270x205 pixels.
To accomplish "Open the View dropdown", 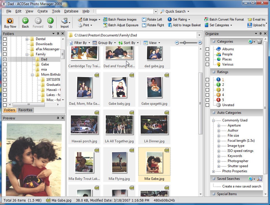I will coord(152,43).
